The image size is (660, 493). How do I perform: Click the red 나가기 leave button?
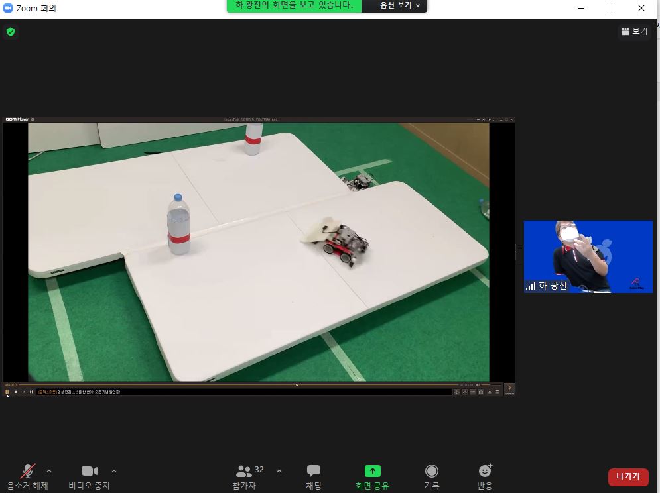[627, 476]
